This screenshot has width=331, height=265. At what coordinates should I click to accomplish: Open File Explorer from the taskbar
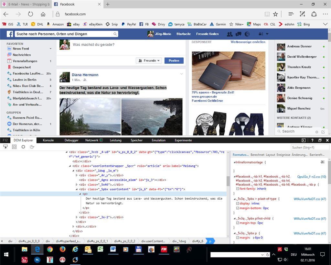click(x=25, y=249)
